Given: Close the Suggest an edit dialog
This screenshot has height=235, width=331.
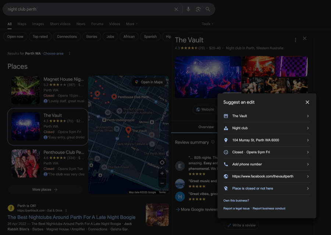Looking at the screenshot, I should [x=307, y=102].
